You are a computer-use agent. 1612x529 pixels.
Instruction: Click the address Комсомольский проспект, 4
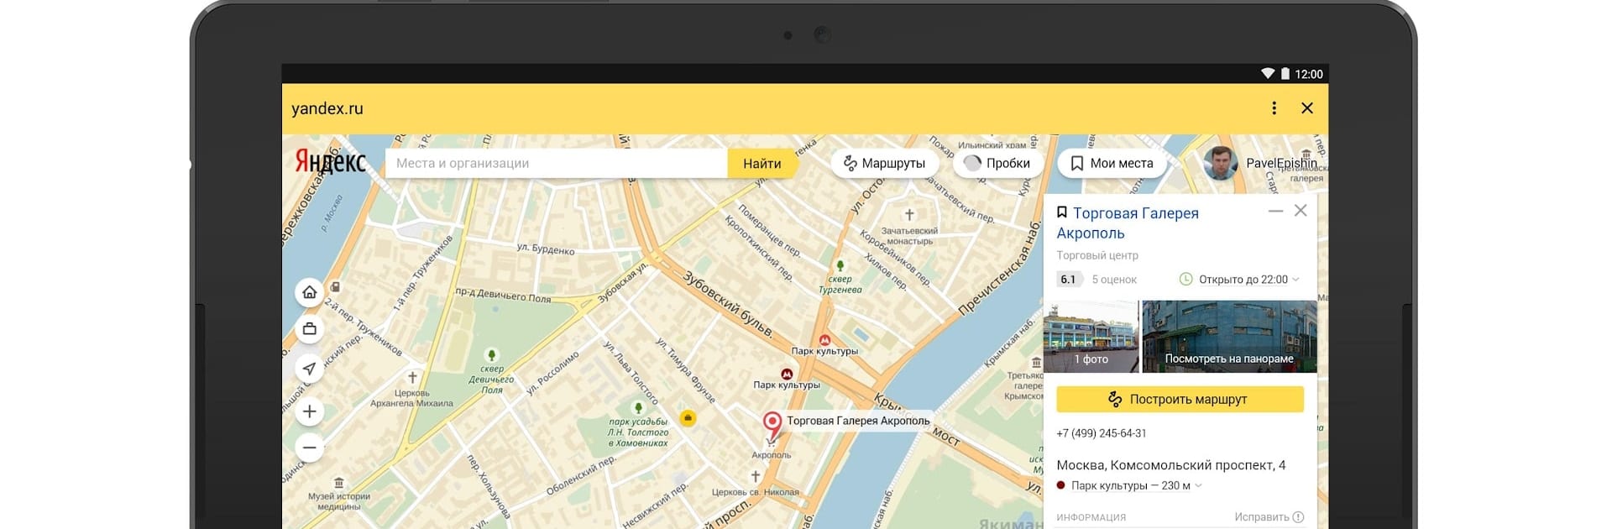[1170, 465]
